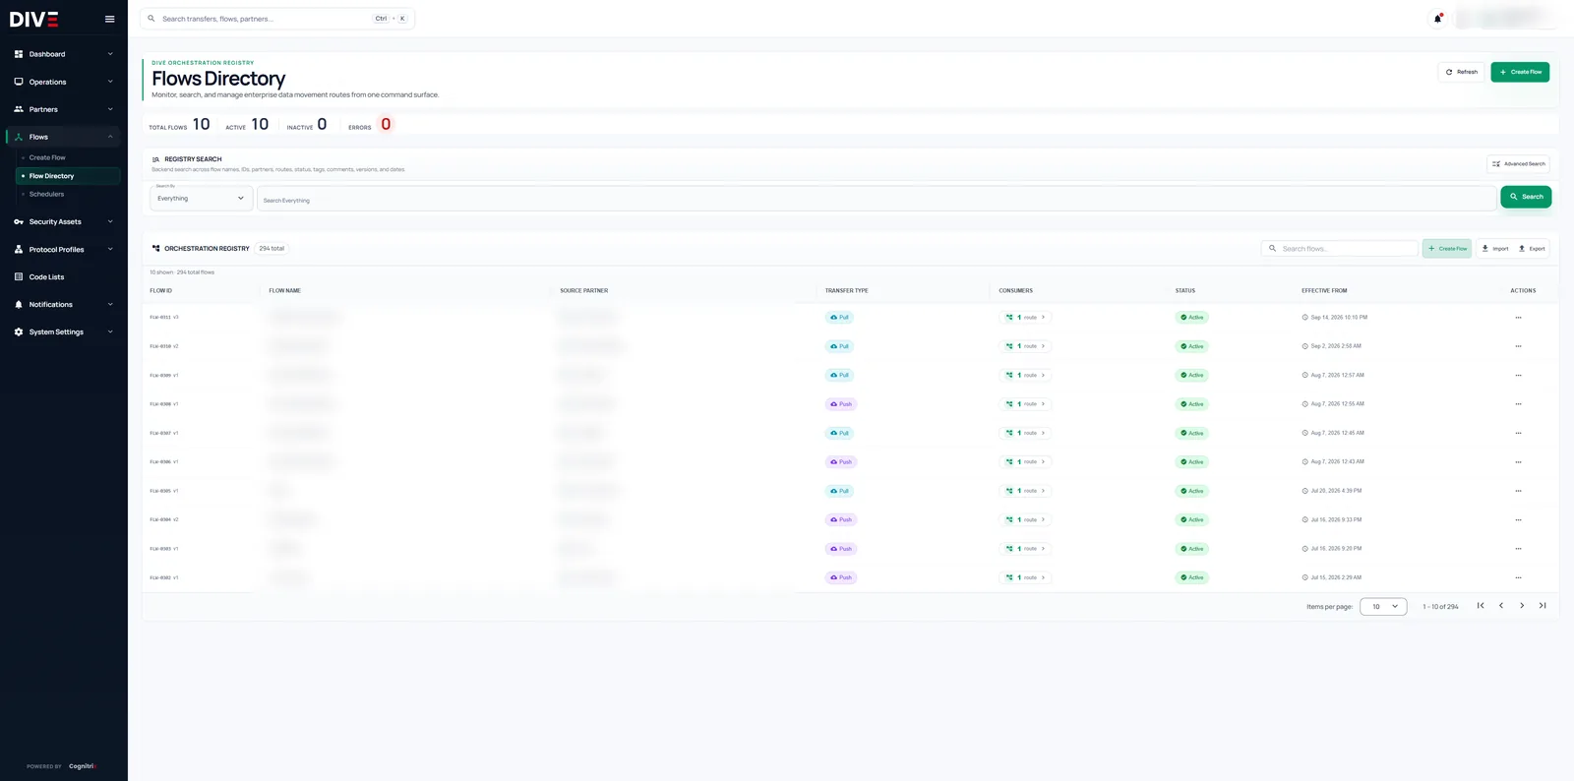Open Schedulers in the sidebar submenu

pyautogui.click(x=46, y=194)
